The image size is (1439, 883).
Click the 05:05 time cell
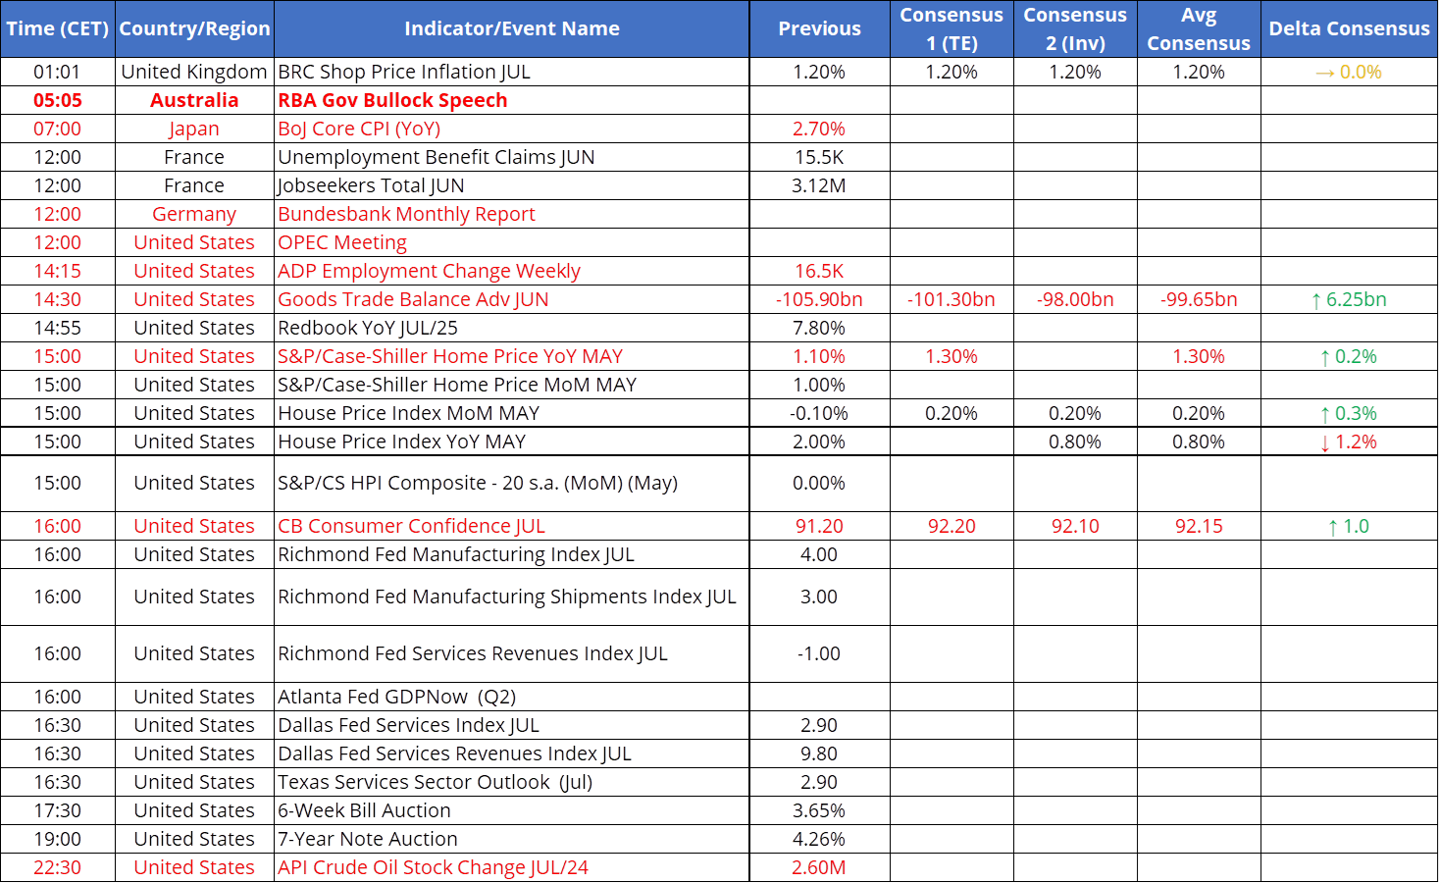point(58,100)
